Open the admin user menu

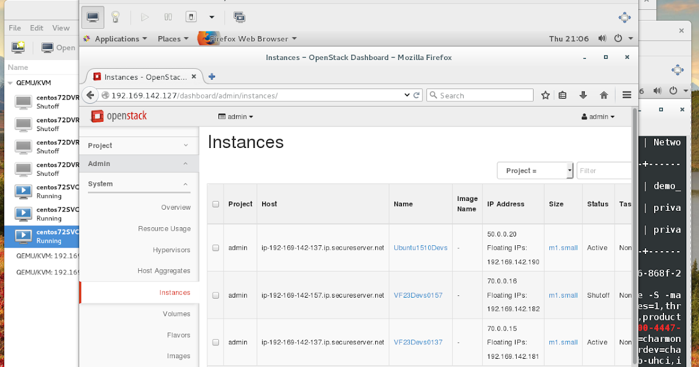598,117
